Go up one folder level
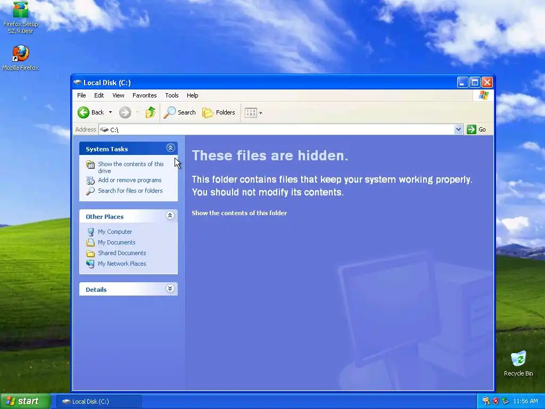The width and height of the screenshot is (545, 409). [x=150, y=112]
